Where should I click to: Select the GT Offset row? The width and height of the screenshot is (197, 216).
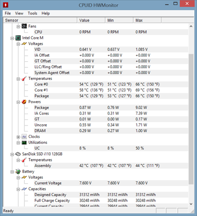pos(111,61)
